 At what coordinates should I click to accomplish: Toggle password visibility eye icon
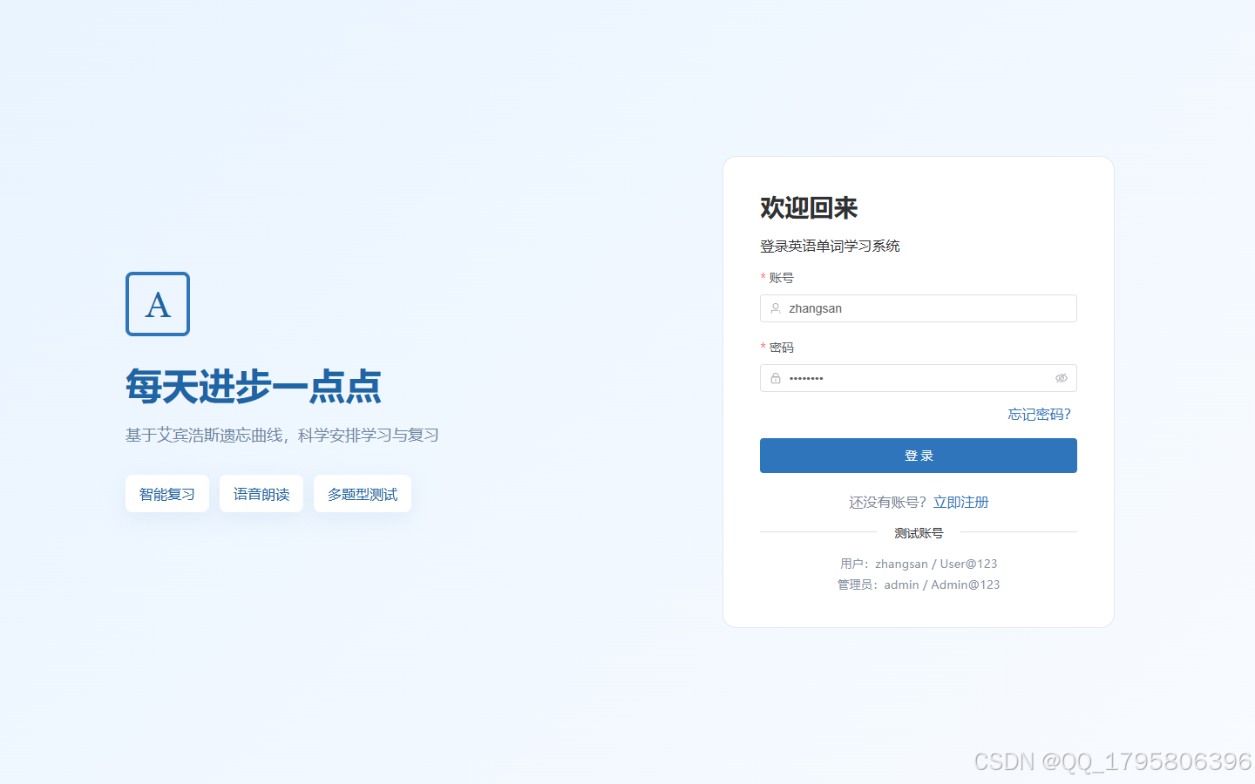pyautogui.click(x=1062, y=378)
